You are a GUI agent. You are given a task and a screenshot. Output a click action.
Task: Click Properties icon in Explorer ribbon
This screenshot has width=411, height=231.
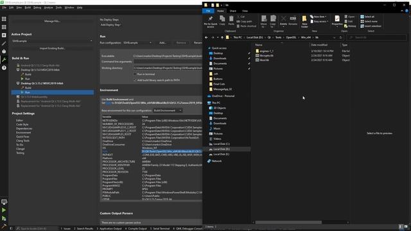[337, 21]
